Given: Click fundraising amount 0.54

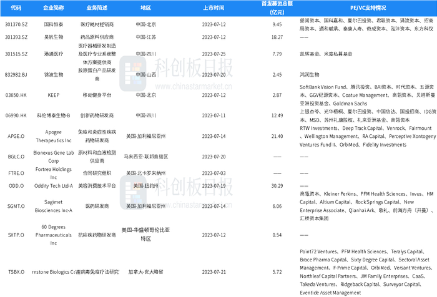Looking at the screenshot, I should coord(277,235).
